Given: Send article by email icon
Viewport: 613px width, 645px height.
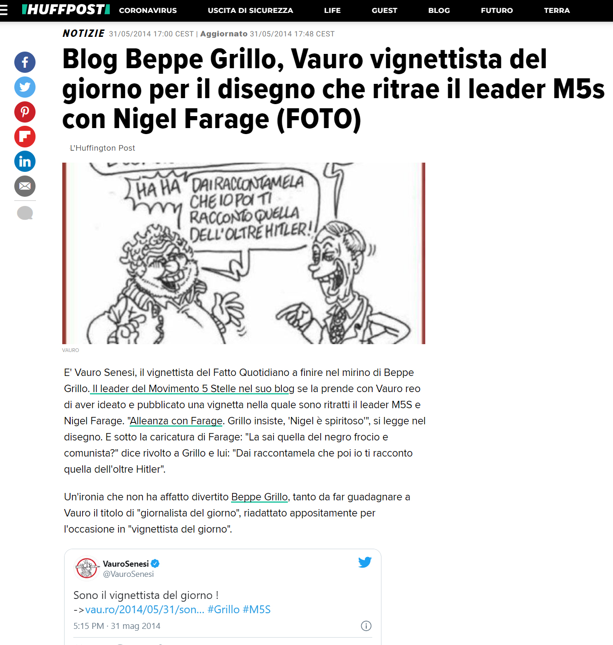Looking at the screenshot, I should (x=25, y=186).
